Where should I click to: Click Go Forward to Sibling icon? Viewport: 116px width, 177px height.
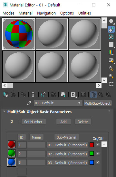pos(108,95)
